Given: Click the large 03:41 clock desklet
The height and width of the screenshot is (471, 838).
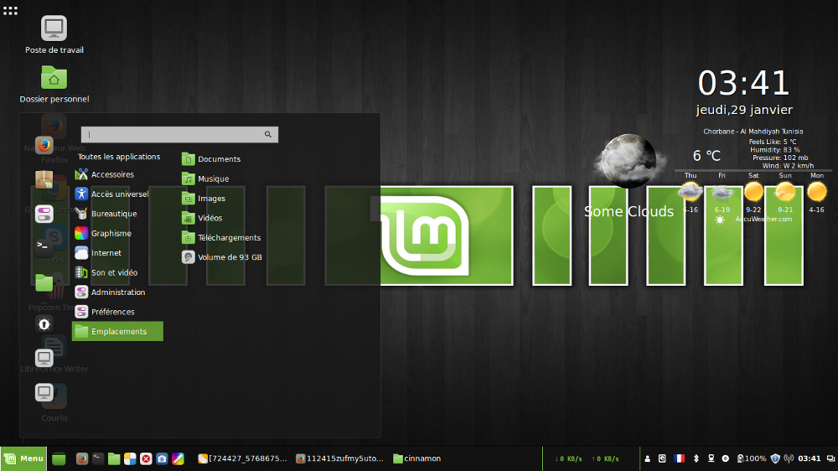Looking at the screenshot, I should 743,84.
